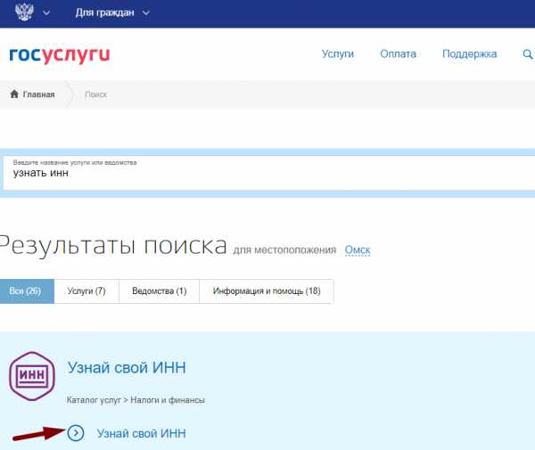Switch to the Информация и помощь (18) tab
The width and height of the screenshot is (535, 450).
click(267, 291)
